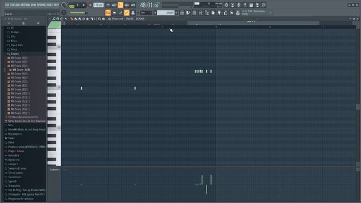The image size is (361, 203).
Task: Click the scissors icon in the top toolbar
Action: click(232, 5)
